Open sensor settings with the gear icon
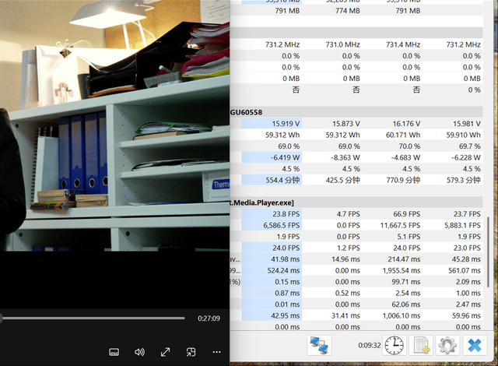 point(447,344)
